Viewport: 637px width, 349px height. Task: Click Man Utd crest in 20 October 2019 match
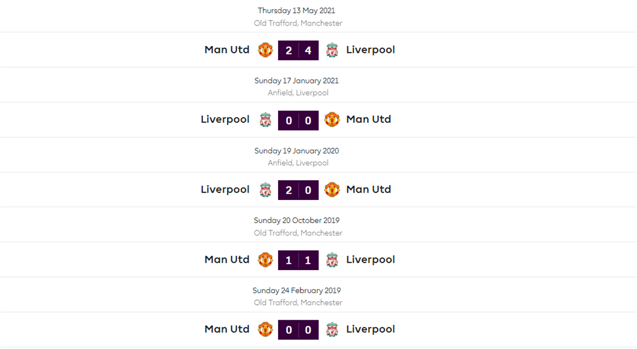coord(266,260)
